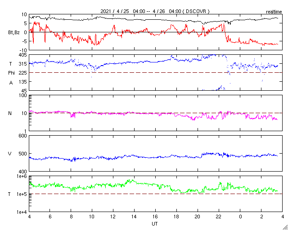Click the 'Phi' axis label

(11, 73)
